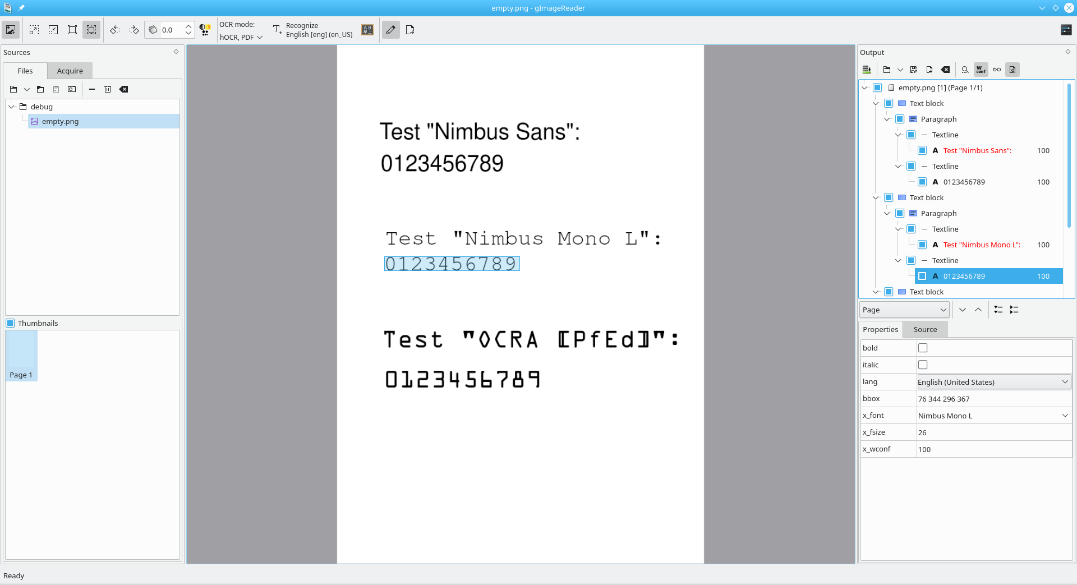
Task: Open the OCR mode dropdown
Action: click(x=241, y=37)
